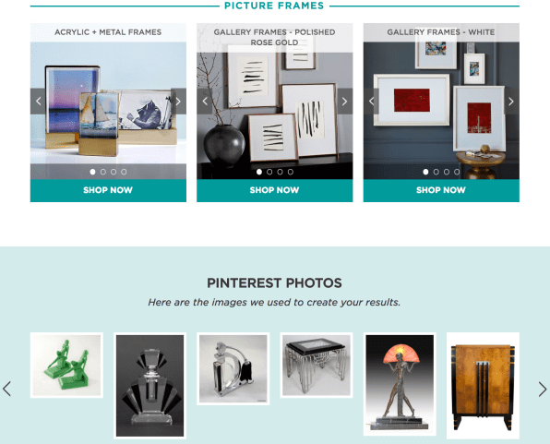This screenshot has width=550, height=444.
Task: Select second dot in Gallery Frames - White carousel
Action: tap(436, 172)
